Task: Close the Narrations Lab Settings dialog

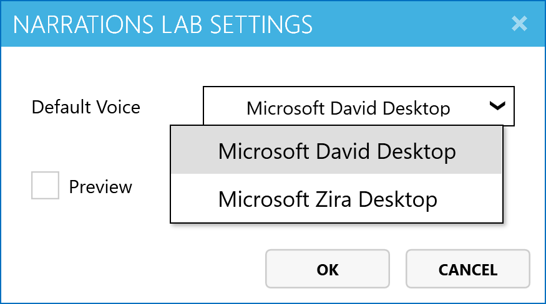Action: (x=519, y=24)
